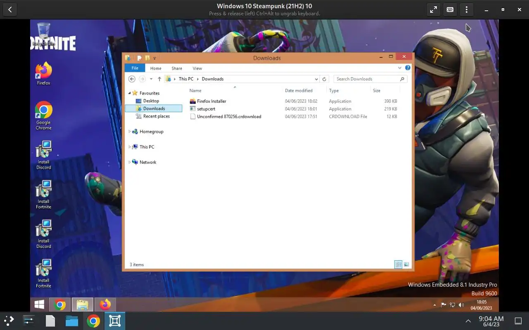This screenshot has height=330, width=529.
Task: Select Downloads in navigation pane
Action: click(153, 108)
